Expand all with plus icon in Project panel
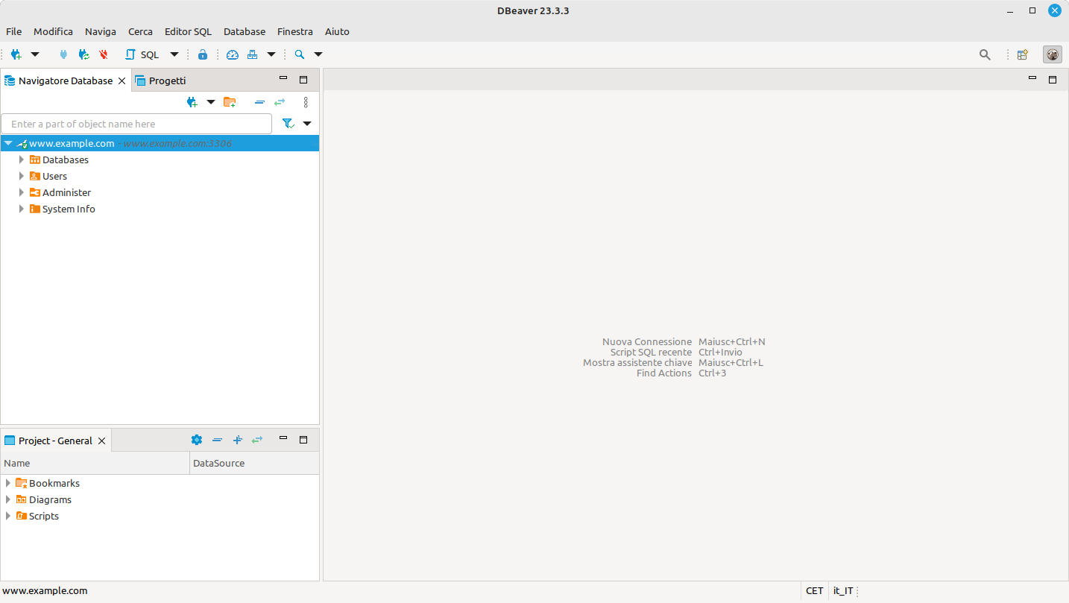This screenshot has width=1069, height=603. click(x=237, y=440)
